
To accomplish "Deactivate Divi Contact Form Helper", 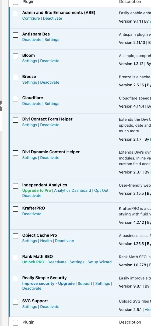I will 50,125.
